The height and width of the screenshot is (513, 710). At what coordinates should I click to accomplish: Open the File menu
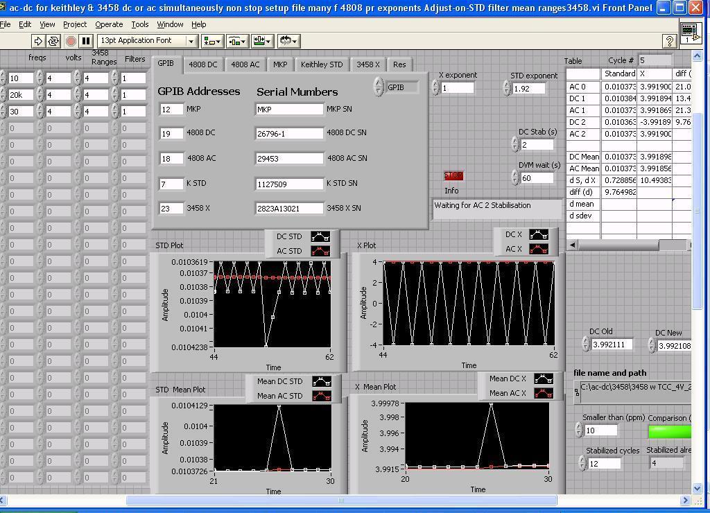[x=6, y=24]
